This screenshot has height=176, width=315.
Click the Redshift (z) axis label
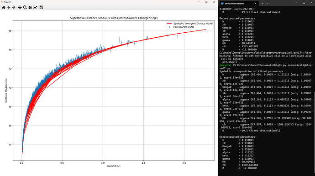114,166
